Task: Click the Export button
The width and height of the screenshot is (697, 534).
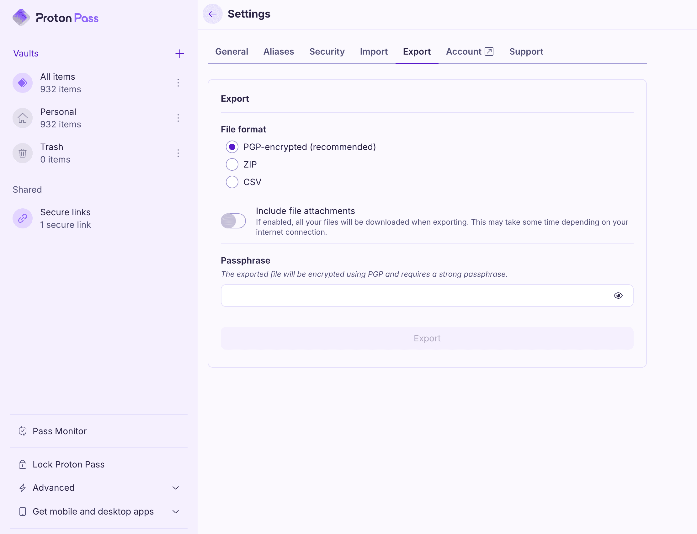Action: 427,338
